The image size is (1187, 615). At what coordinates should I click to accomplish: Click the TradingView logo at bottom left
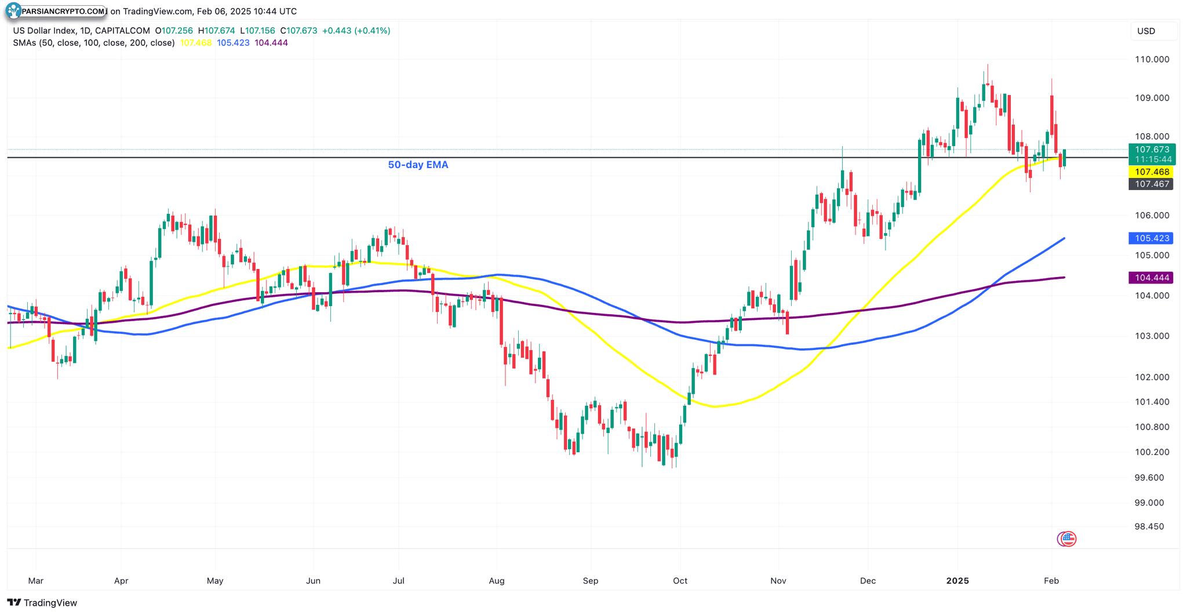42,603
